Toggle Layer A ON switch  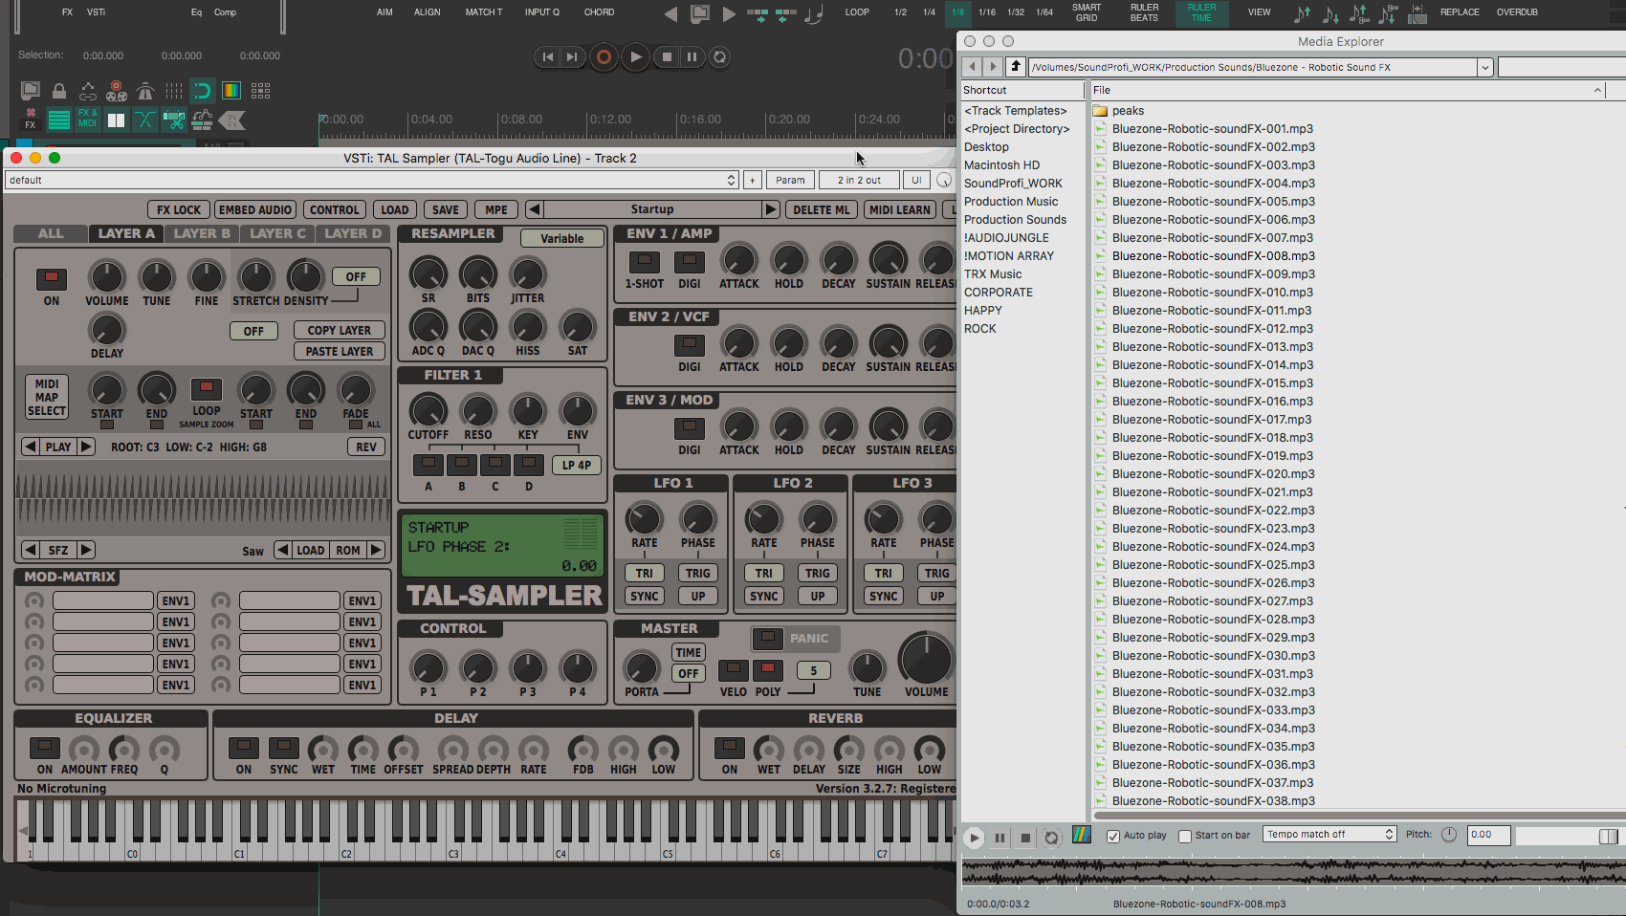[52, 278]
